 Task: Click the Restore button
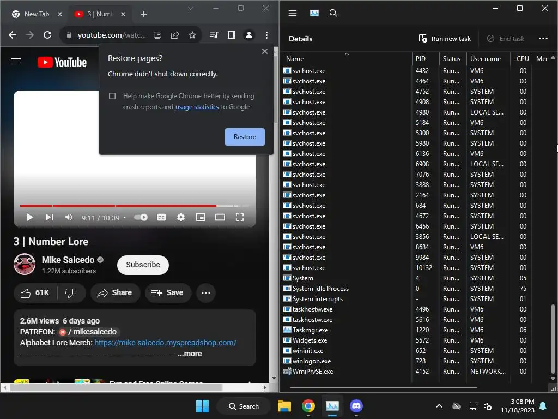(245, 137)
